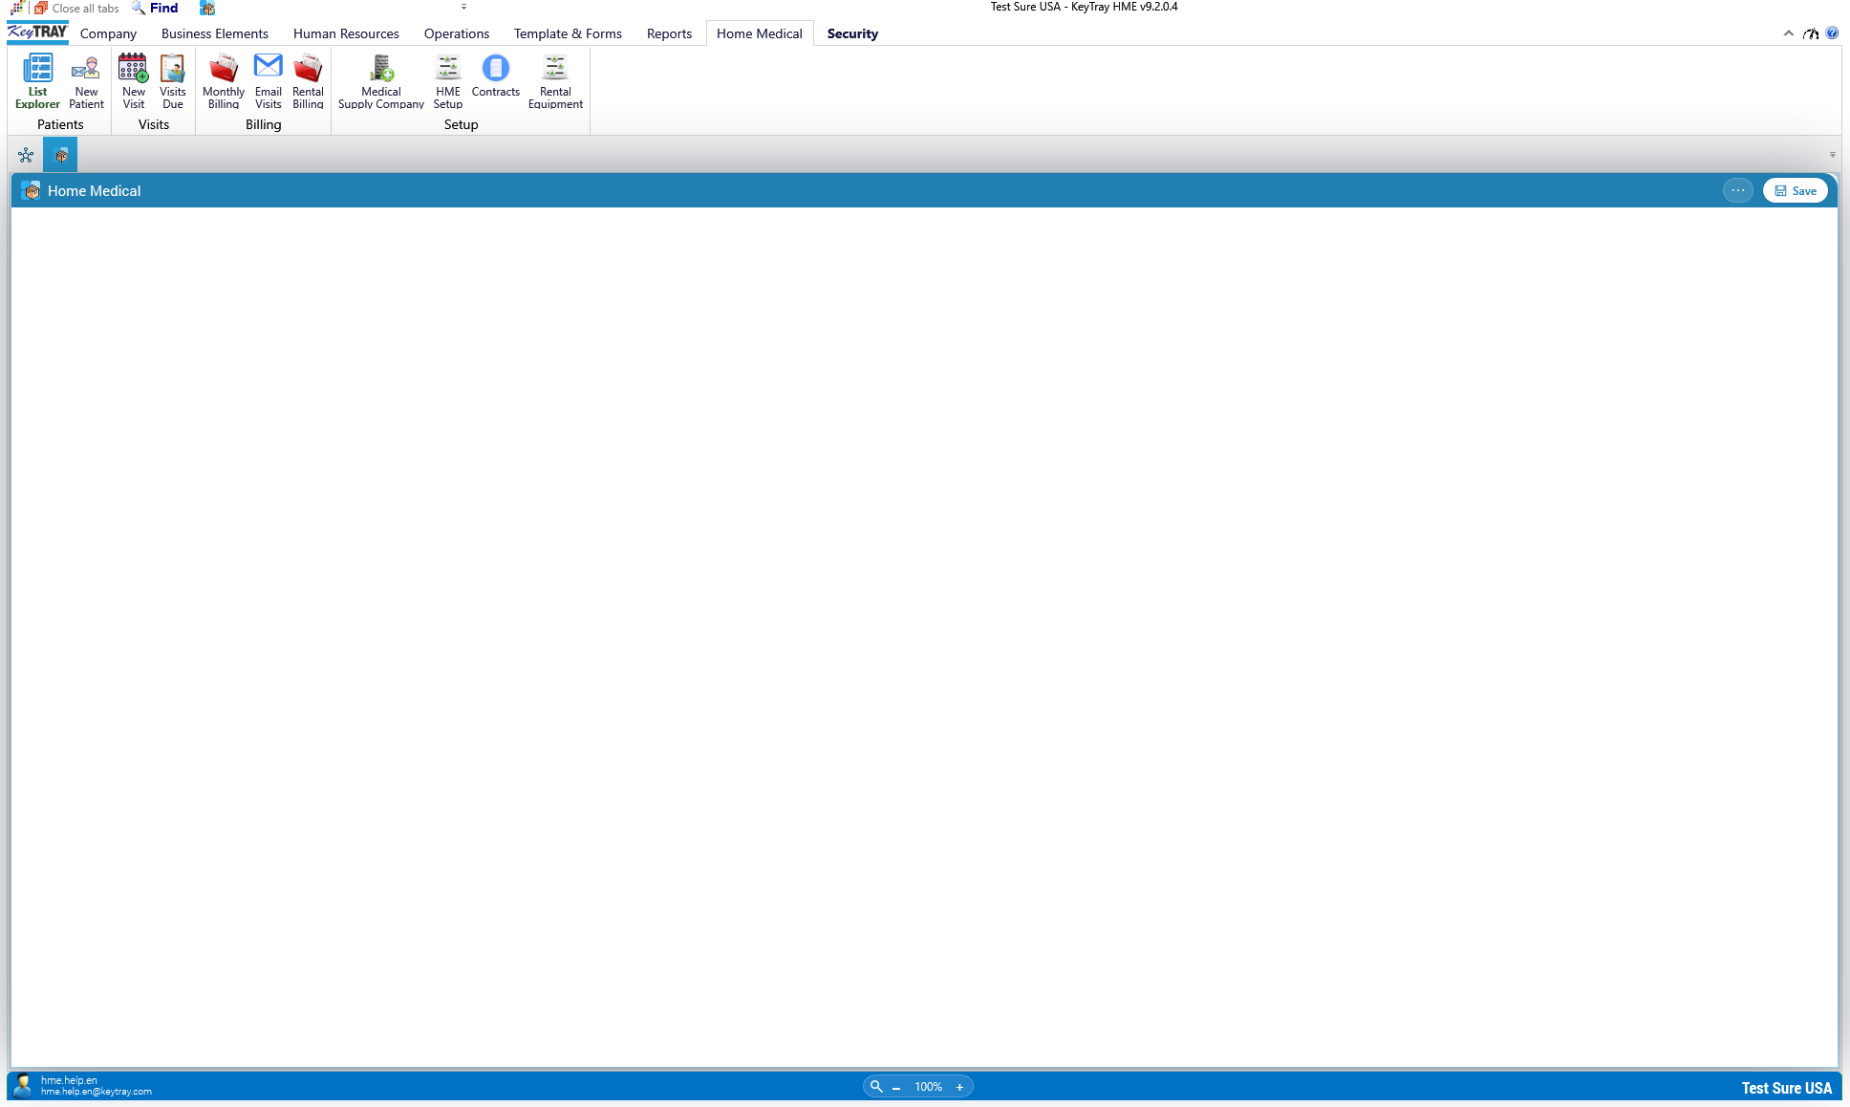Open the Company ribbon tab
Screen dimensions: 1850x1107
[108, 33]
